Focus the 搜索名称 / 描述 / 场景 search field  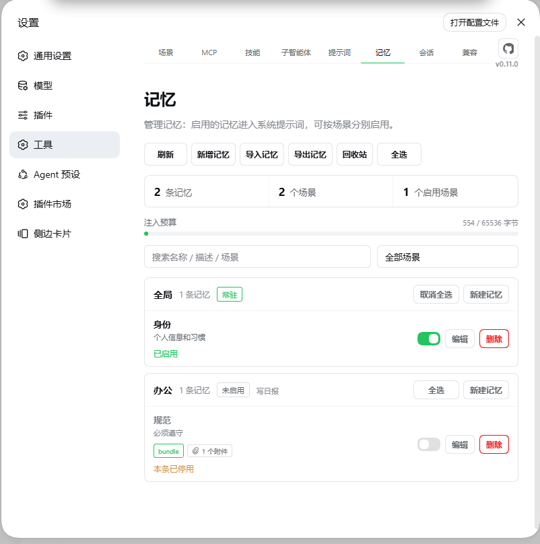pos(257,257)
